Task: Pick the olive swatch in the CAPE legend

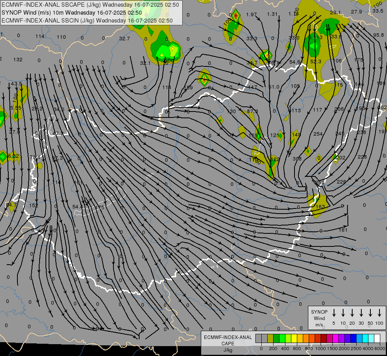Action: click(270, 339)
